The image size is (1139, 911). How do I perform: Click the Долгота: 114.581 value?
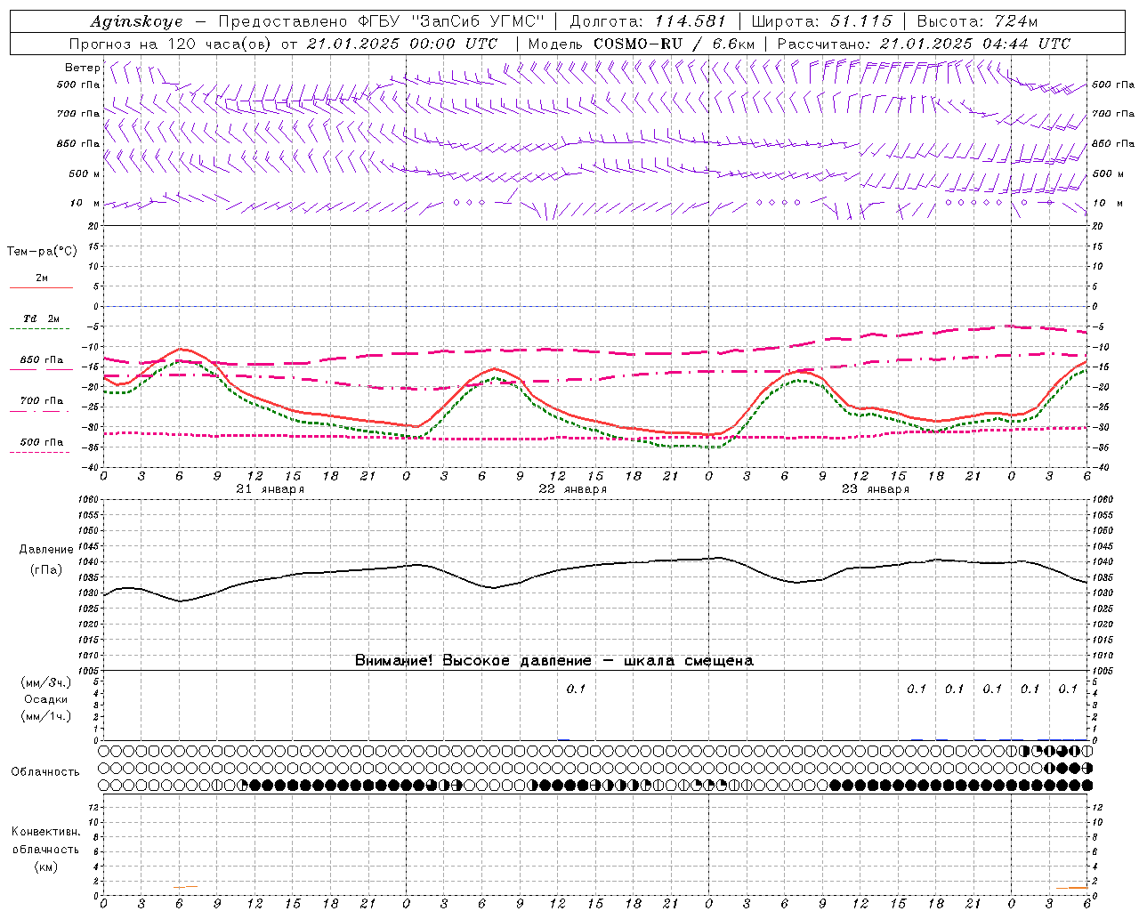[x=648, y=21]
